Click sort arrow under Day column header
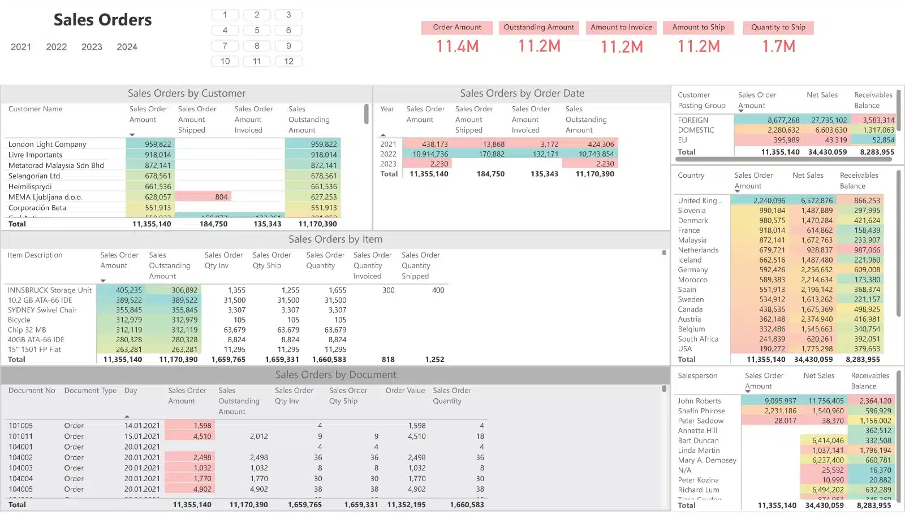This screenshot has width=905, height=515. [127, 416]
